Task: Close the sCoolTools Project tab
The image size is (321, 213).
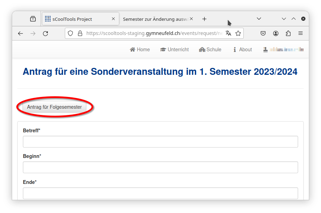Action: click(113, 19)
